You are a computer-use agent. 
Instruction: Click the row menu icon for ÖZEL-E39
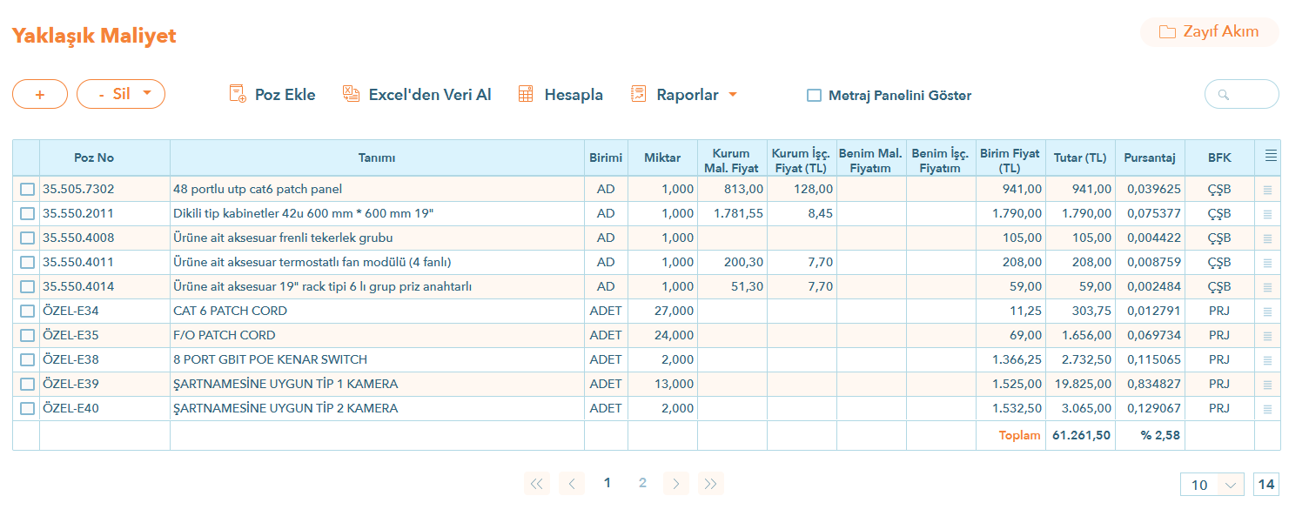[x=1267, y=384]
